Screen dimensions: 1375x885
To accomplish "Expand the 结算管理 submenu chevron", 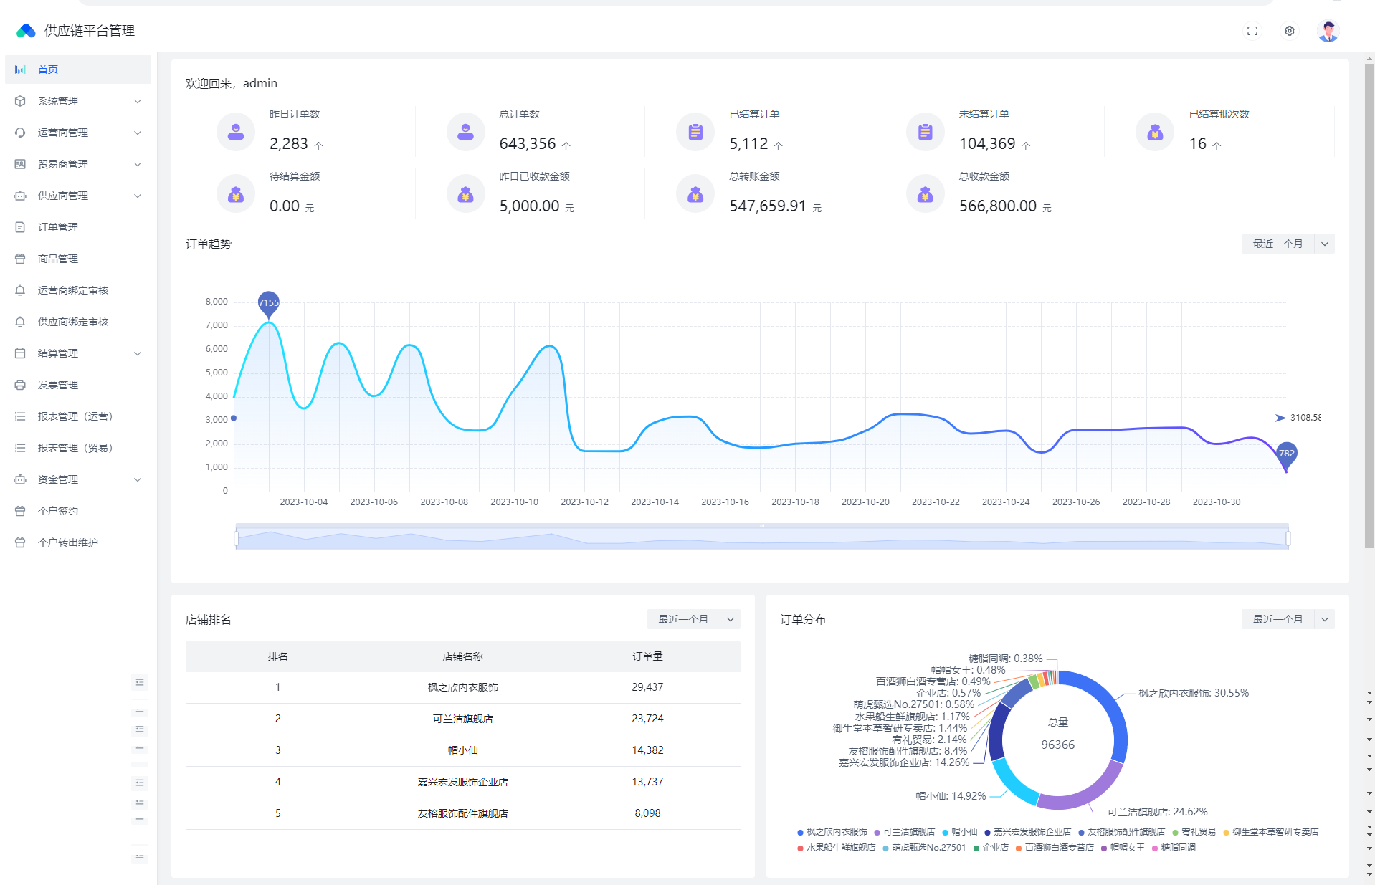I will (x=138, y=353).
